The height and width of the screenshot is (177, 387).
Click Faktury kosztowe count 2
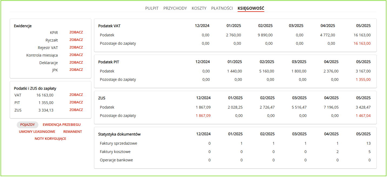(338, 152)
